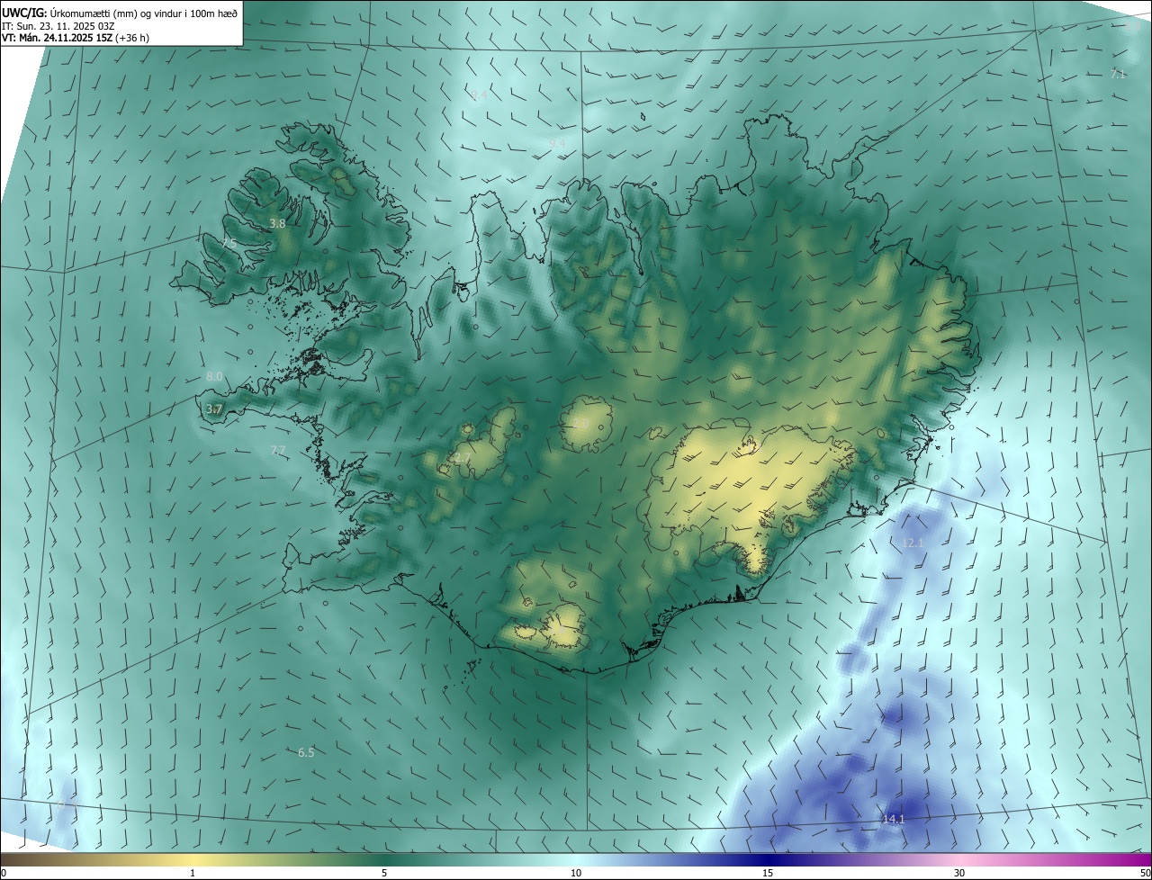Click the title line beginning "UWC/IG: Úrkomumætti"
Viewport: 1152px width, 880px height.
point(120,12)
